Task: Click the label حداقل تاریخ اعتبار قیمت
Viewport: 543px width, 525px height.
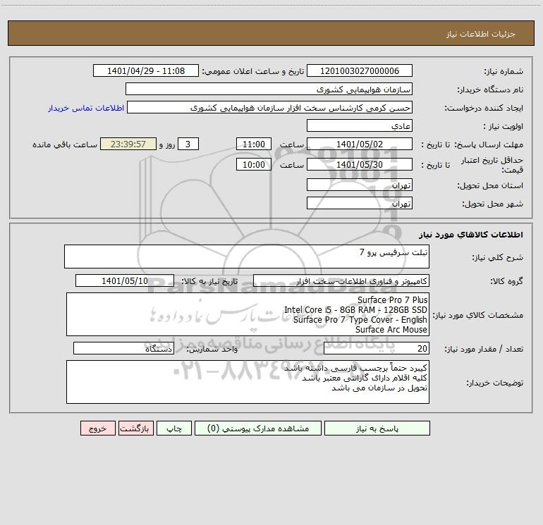Action: pos(492,165)
